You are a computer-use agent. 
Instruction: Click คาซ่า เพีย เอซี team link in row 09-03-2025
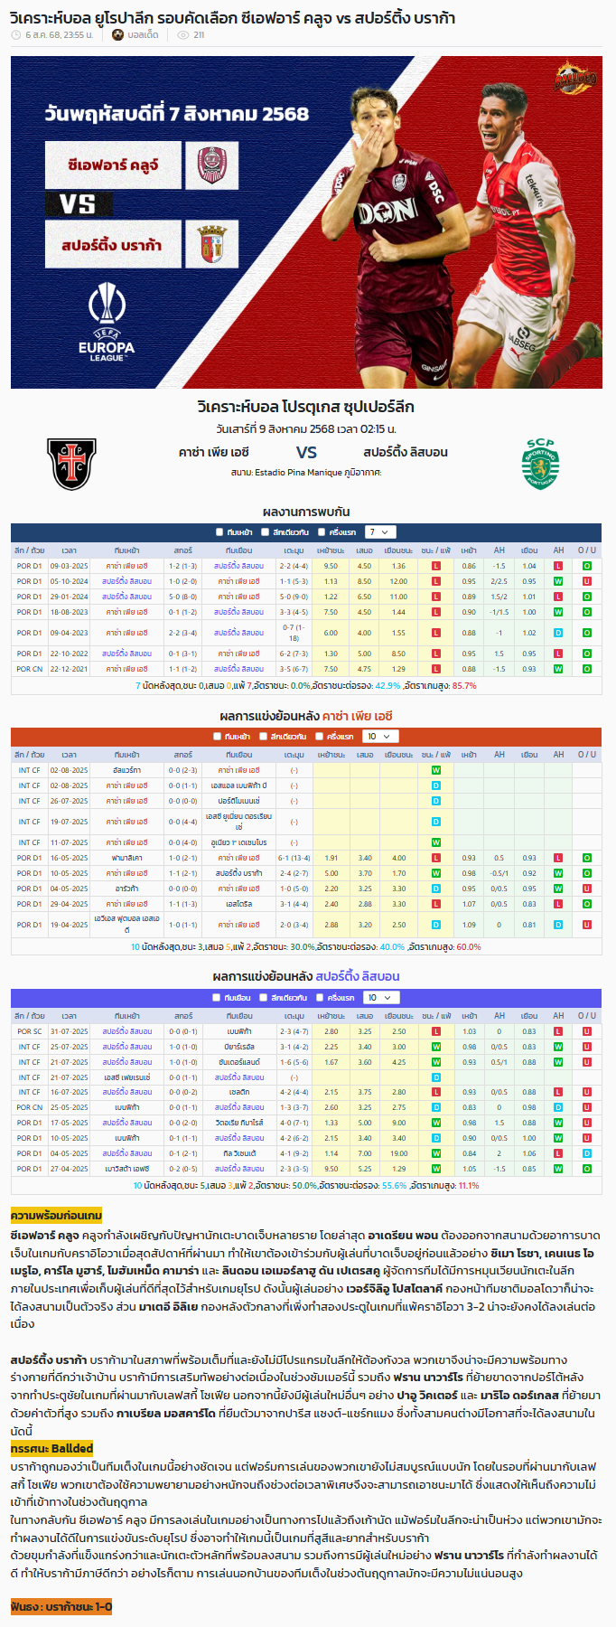click(127, 566)
